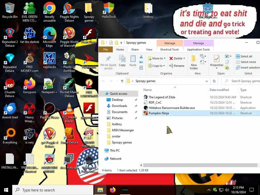
Task: Open Rocket Mania Deluxe shortcut
Action: (x=69, y=88)
